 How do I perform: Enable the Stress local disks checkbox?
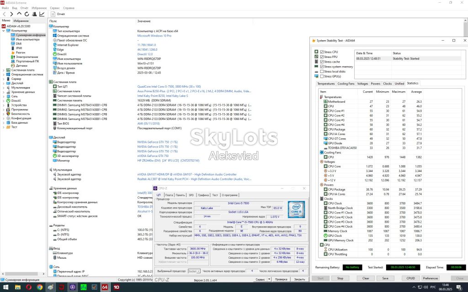pyautogui.click(x=322, y=72)
